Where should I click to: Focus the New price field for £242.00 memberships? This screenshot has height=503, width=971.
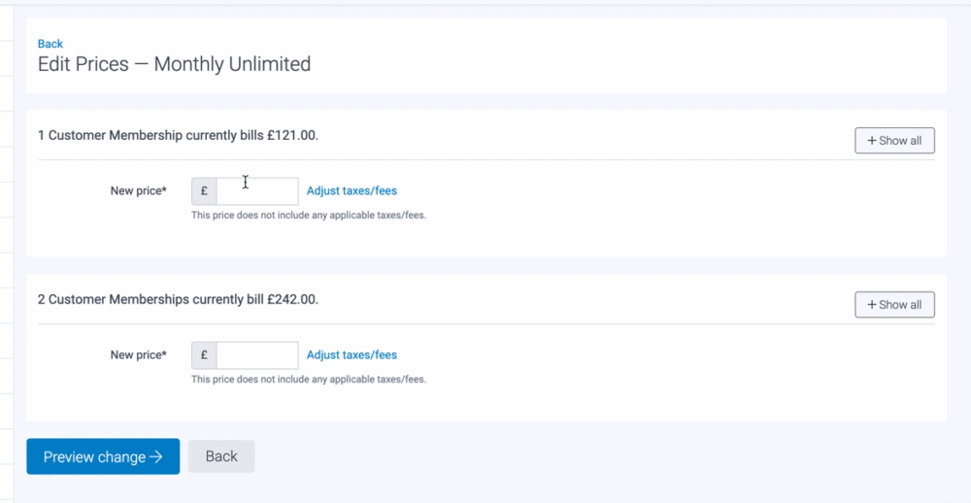point(257,355)
